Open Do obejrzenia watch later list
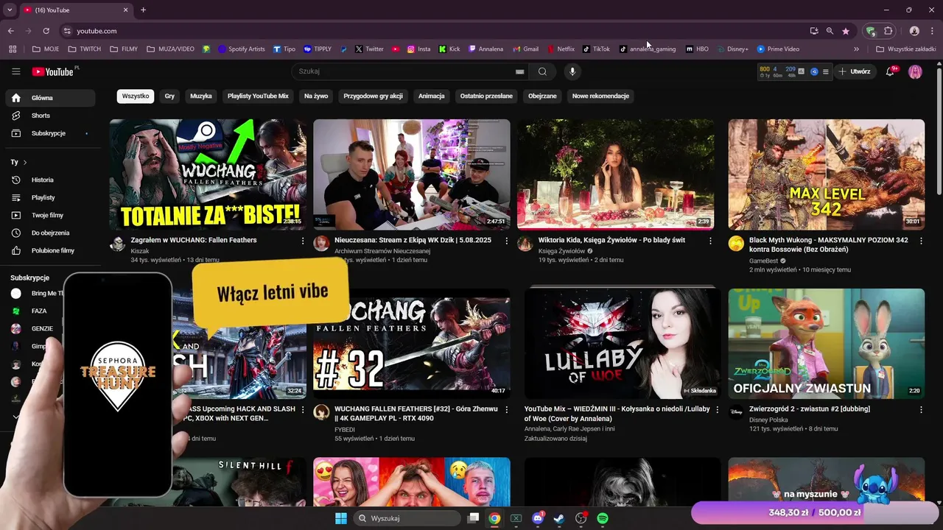 (x=50, y=233)
